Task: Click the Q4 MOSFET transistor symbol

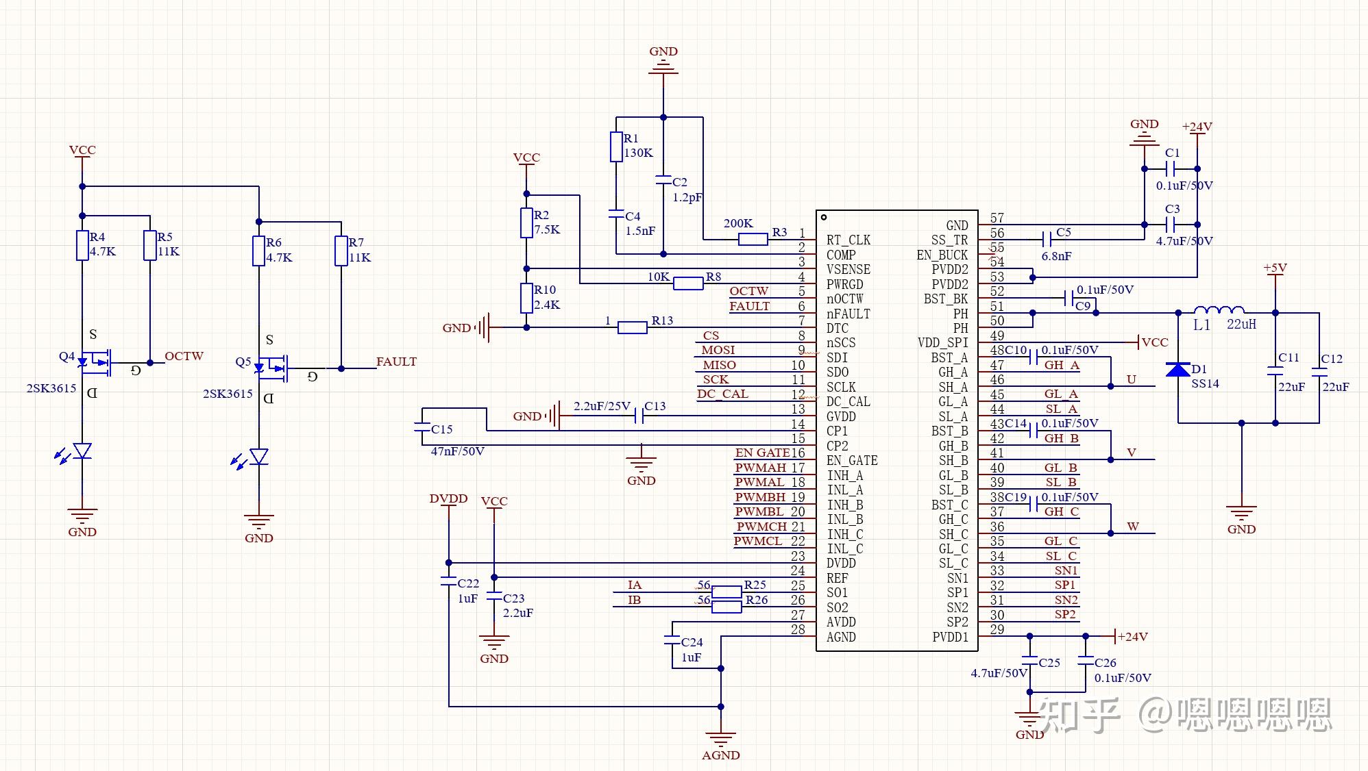Action: click(95, 362)
